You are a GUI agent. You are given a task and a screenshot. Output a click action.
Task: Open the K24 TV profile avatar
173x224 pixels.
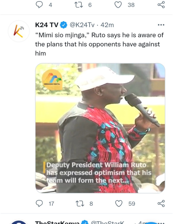click(x=19, y=31)
